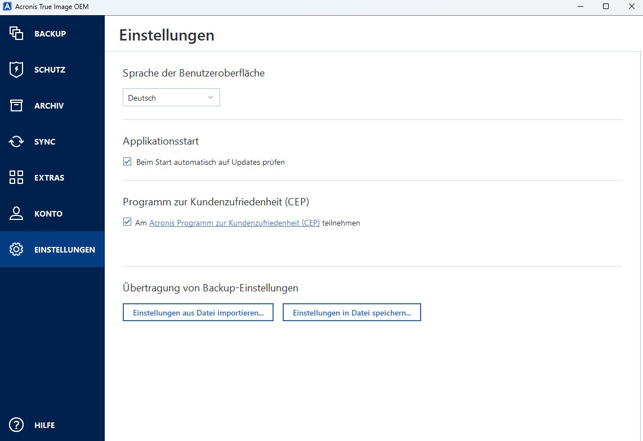Select the EXTRAS menu label
The width and height of the screenshot is (643, 441).
pos(50,178)
